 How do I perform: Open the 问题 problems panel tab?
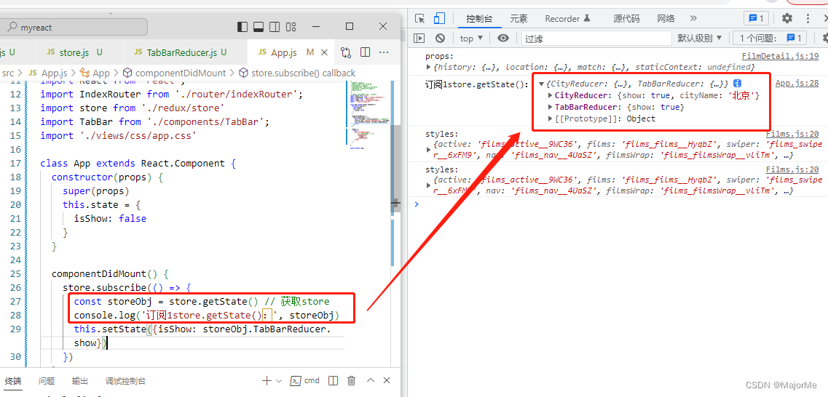coord(47,381)
